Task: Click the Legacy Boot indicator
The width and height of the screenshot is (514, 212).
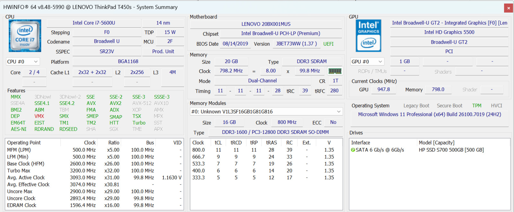Action: click(416, 106)
